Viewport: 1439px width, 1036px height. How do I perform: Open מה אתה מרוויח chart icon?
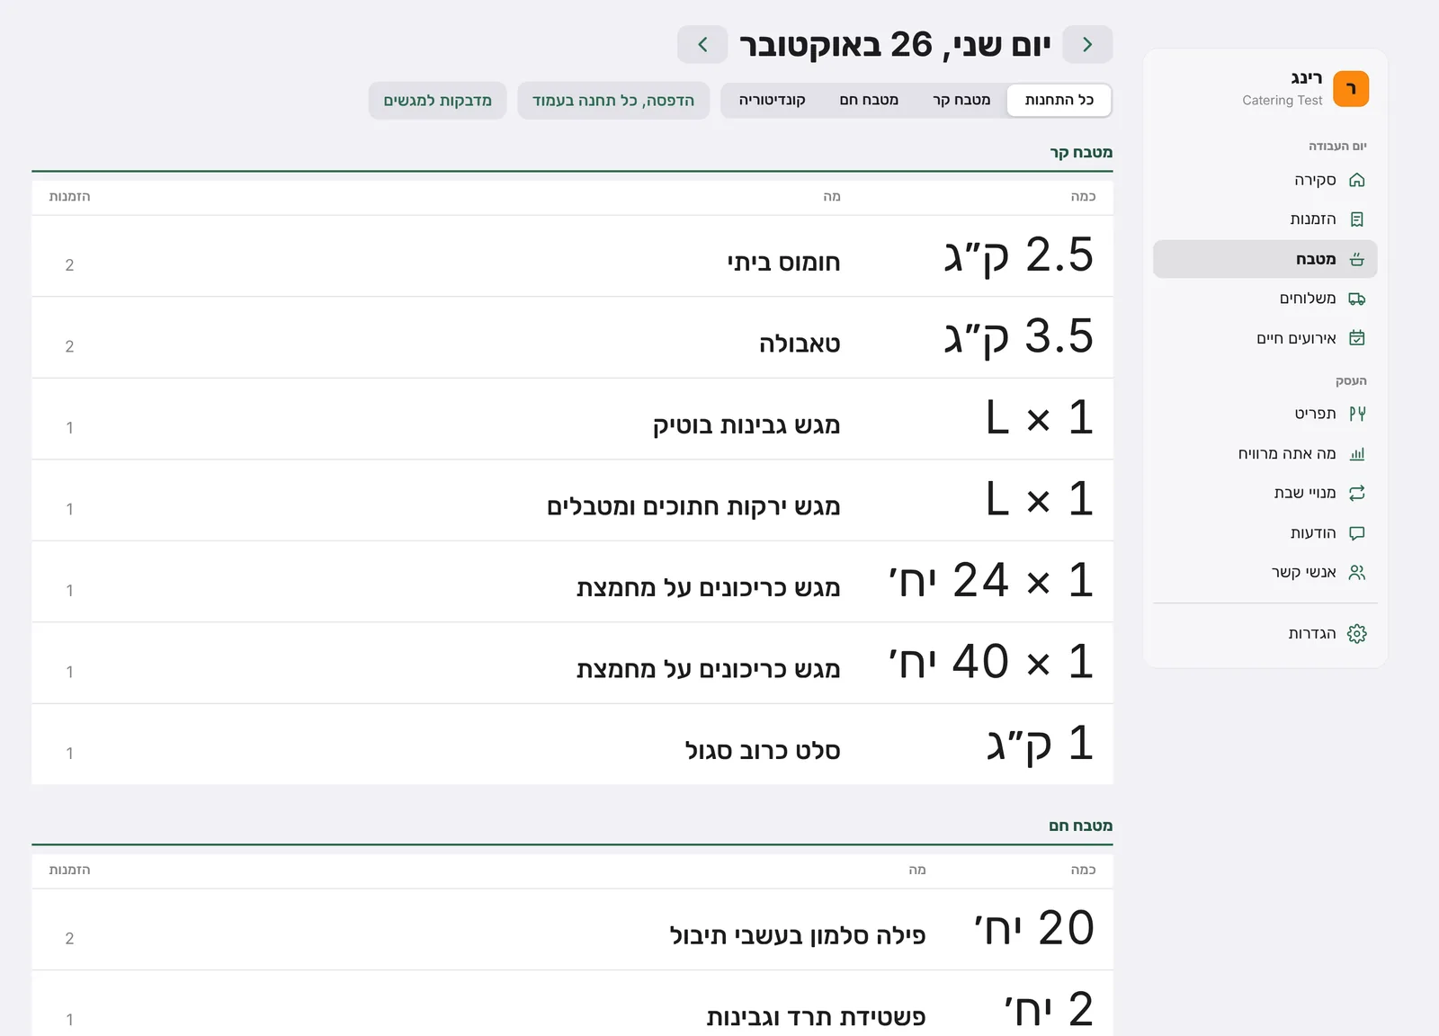click(x=1357, y=453)
